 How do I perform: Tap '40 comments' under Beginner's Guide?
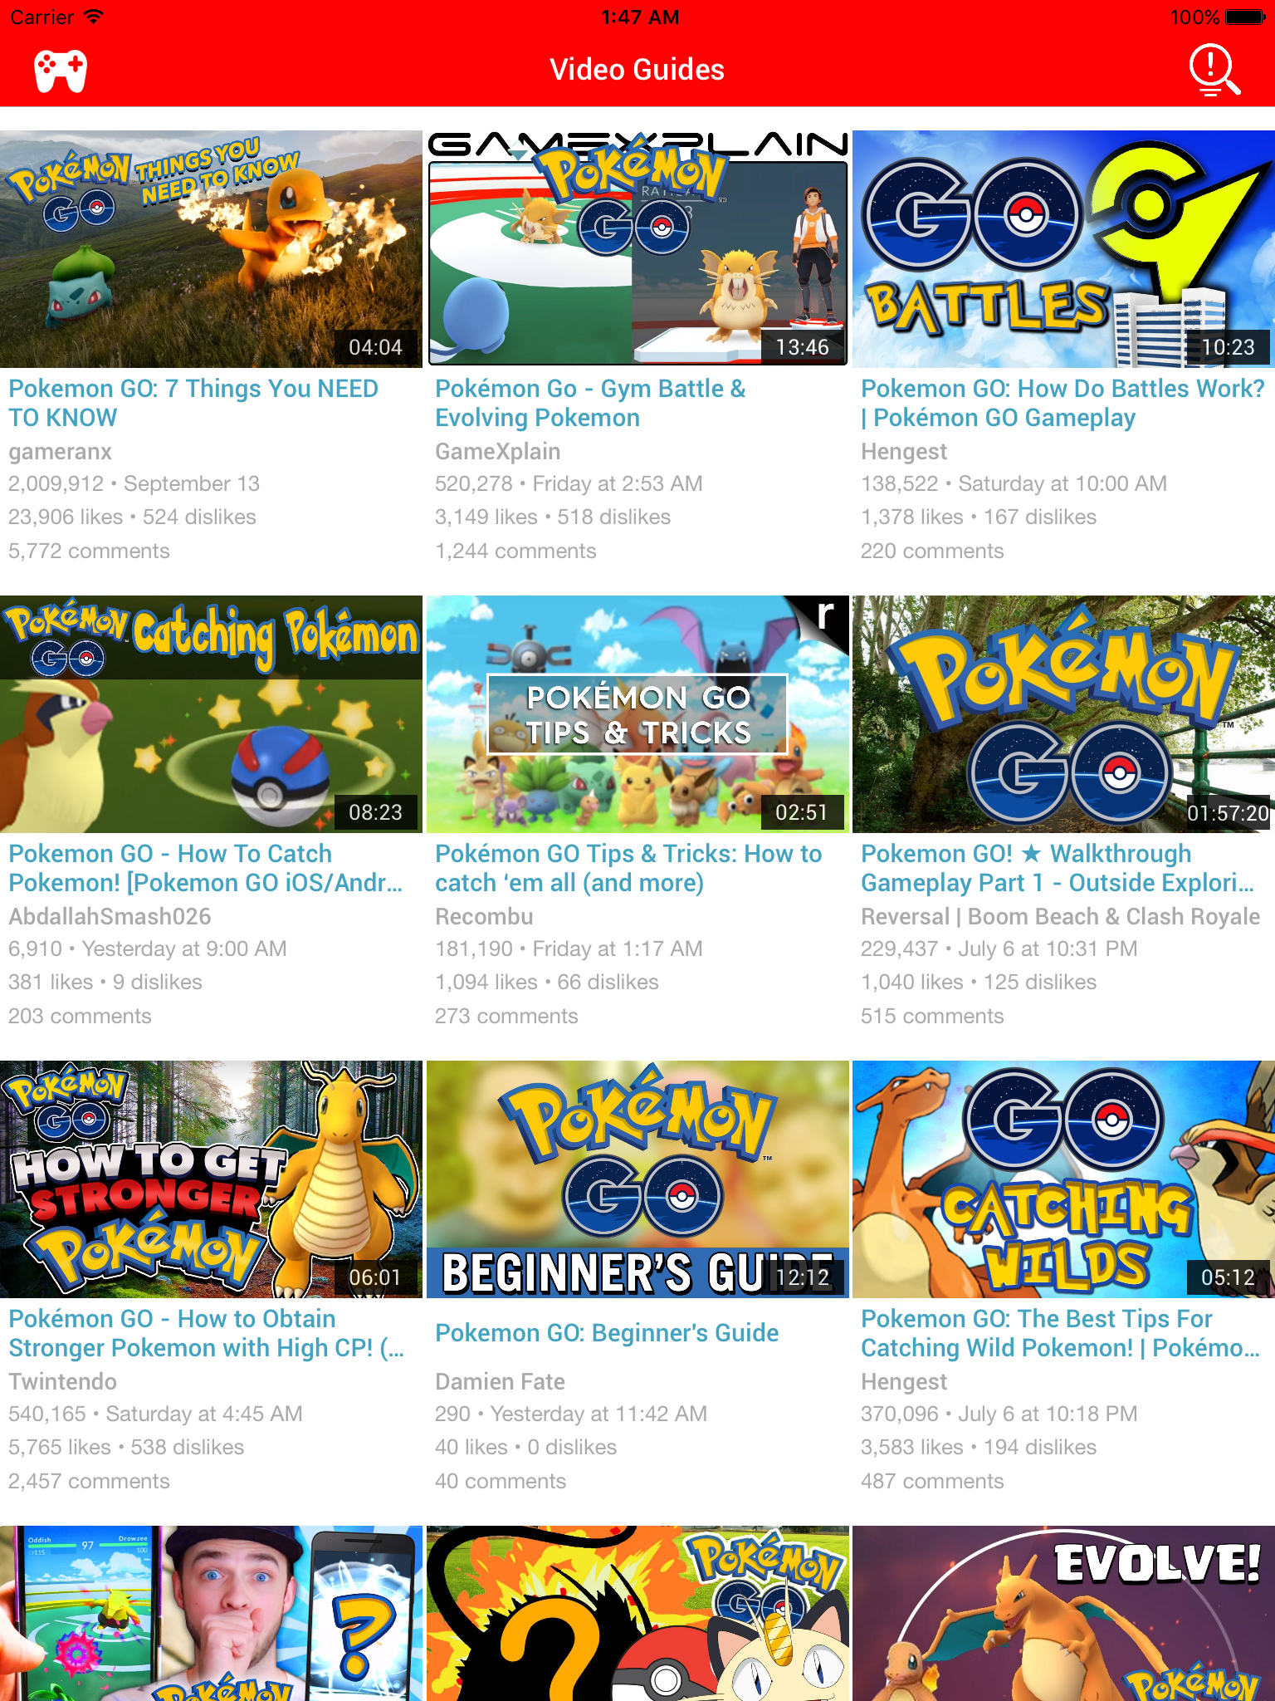pyautogui.click(x=501, y=1481)
